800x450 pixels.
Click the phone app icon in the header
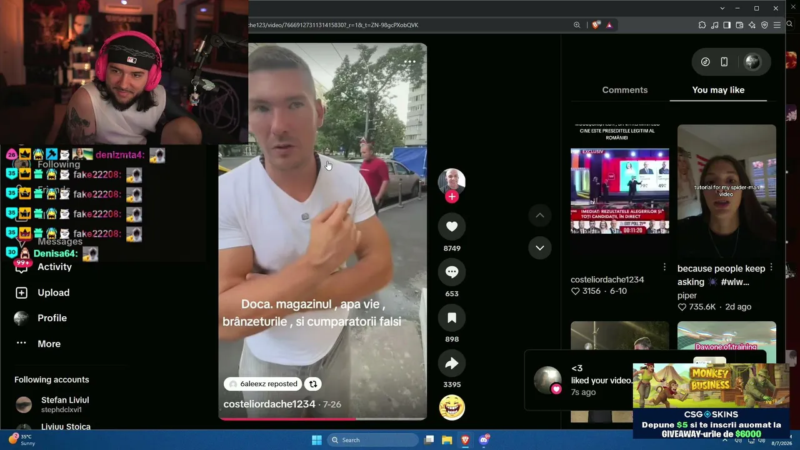[x=724, y=62]
